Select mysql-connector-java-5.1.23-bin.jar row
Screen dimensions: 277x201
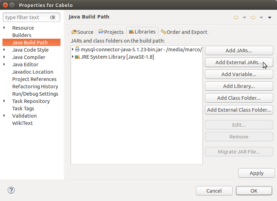(x=136, y=49)
